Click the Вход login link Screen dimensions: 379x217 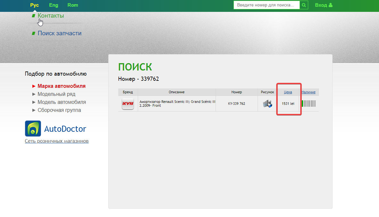(321, 5)
